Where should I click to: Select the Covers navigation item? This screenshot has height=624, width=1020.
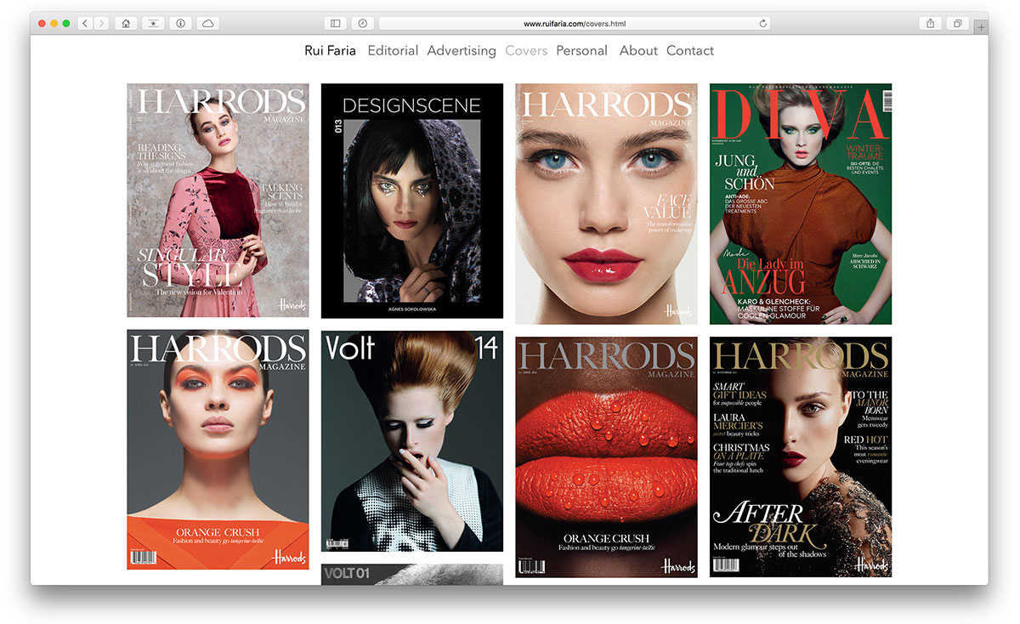(x=526, y=51)
